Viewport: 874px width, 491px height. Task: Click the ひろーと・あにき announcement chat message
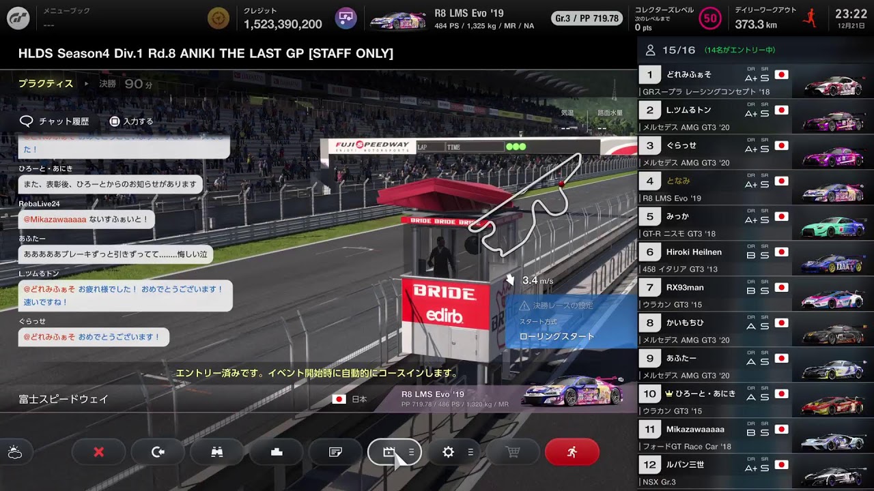tap(111, 184)
